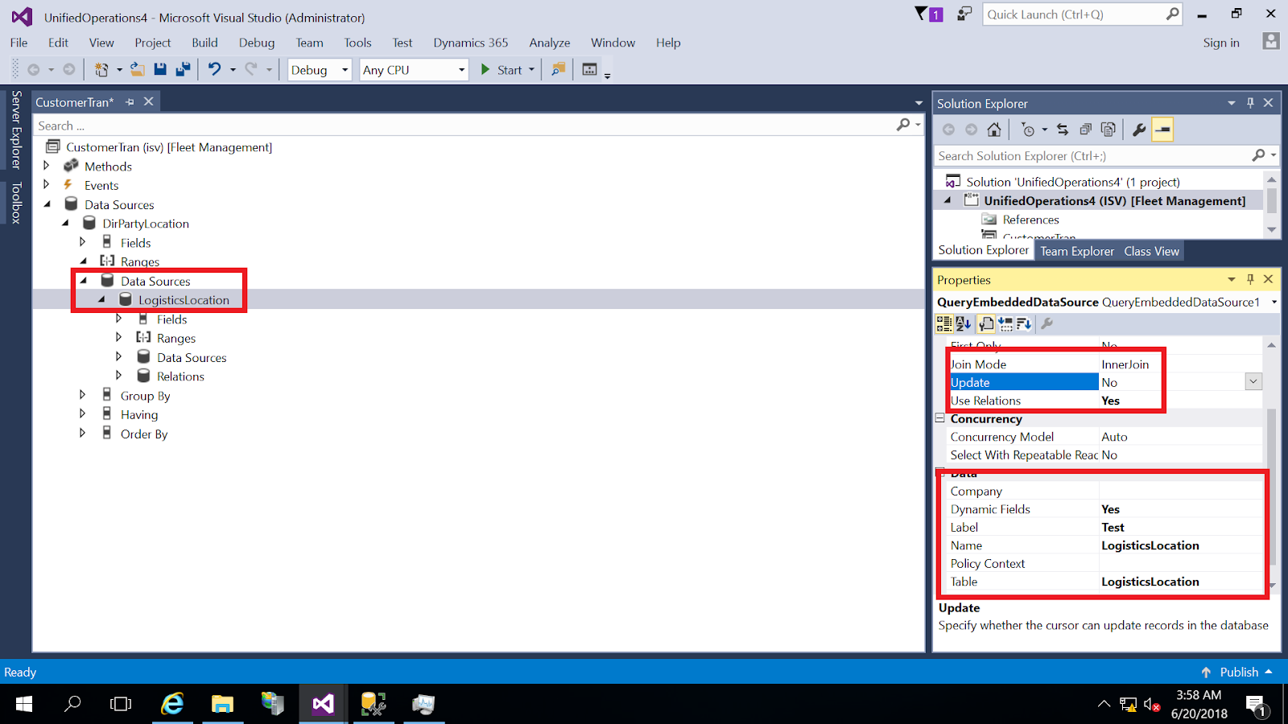
Task: Collapse All in Solution Explorer
Action: pyautogui.click(x=1085, y=130)
